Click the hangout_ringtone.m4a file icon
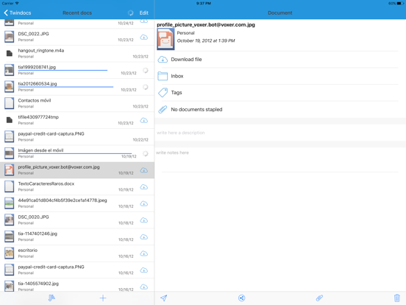Viewport: 406px width, 305px height. (10, 54)
